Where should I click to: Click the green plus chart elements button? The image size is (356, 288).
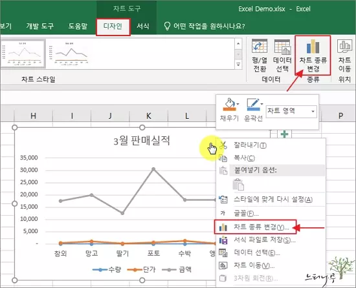point(285,134)
